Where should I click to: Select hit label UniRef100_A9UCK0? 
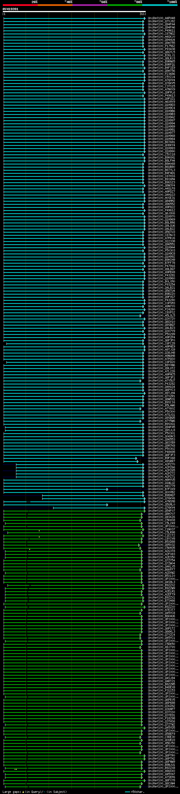(161, 771)
